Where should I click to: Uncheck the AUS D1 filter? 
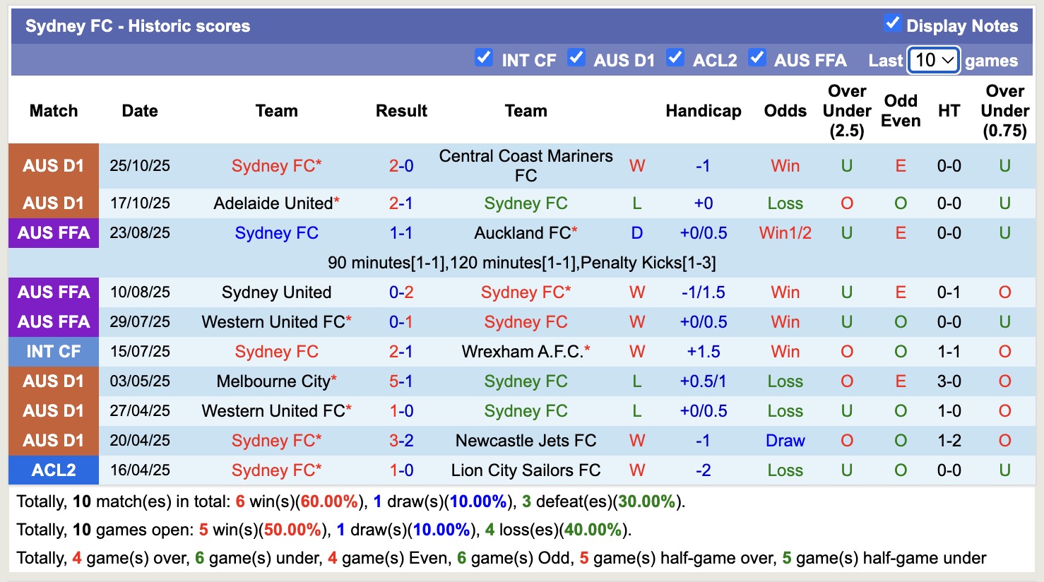coord(577,59)
